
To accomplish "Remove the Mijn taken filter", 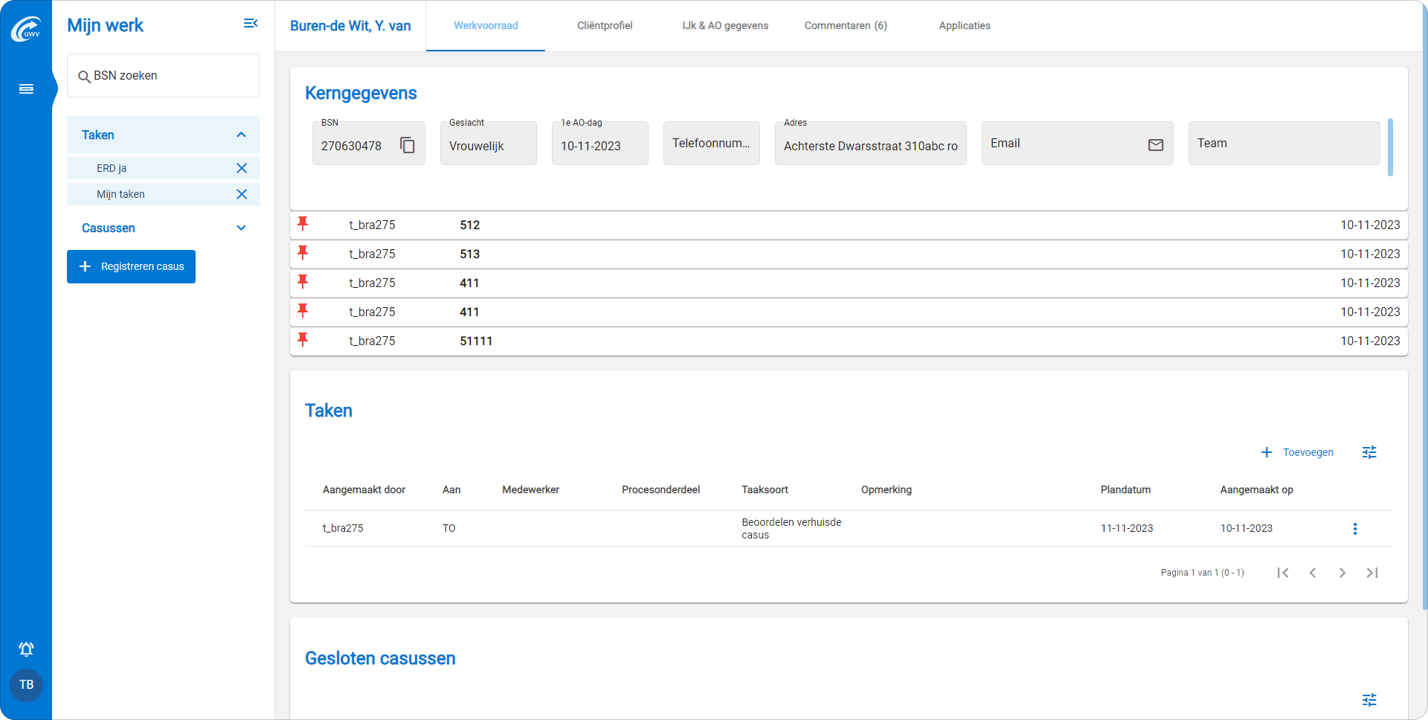I will point(242,194).
